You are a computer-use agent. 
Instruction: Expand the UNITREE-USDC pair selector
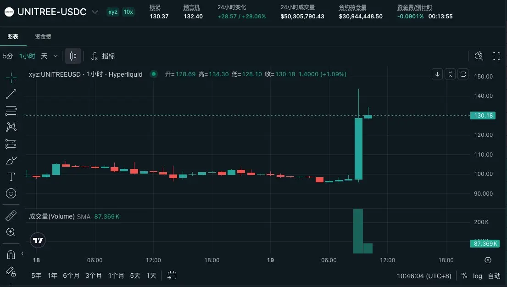click(x=95, y=12)
